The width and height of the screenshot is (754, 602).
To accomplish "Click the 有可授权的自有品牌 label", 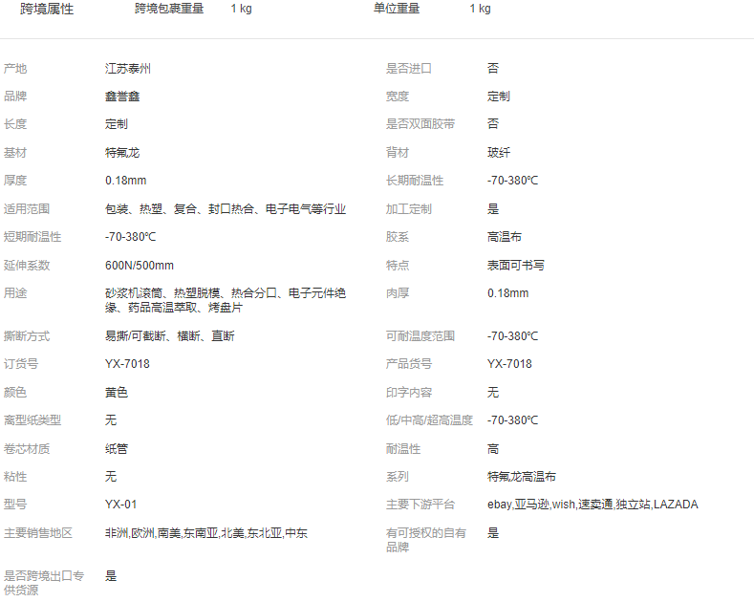I will click(426, 540).
